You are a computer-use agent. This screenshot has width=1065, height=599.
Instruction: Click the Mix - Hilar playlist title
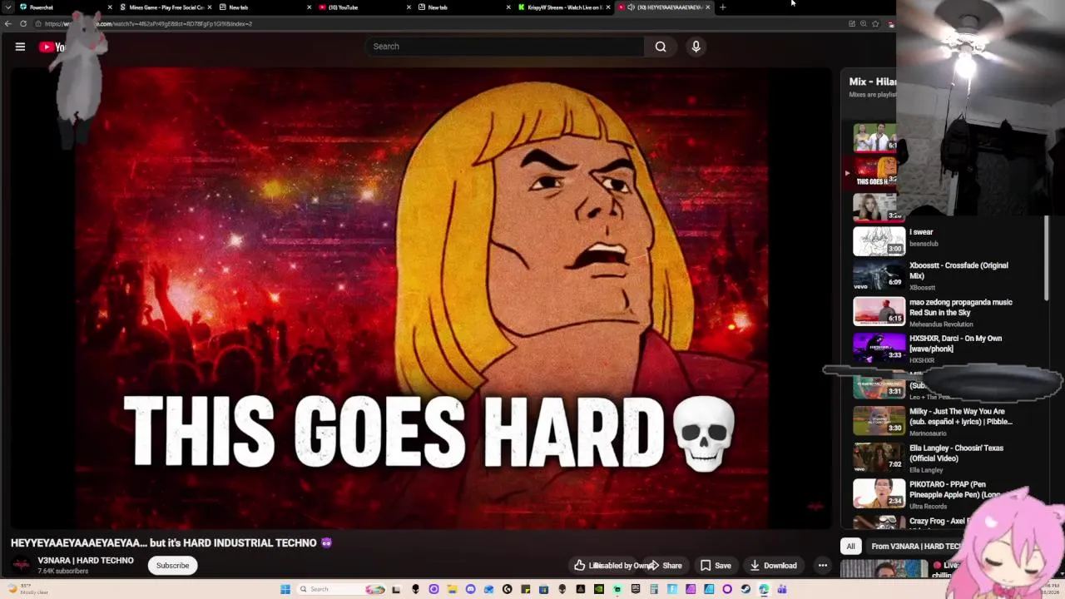(873, 82)
